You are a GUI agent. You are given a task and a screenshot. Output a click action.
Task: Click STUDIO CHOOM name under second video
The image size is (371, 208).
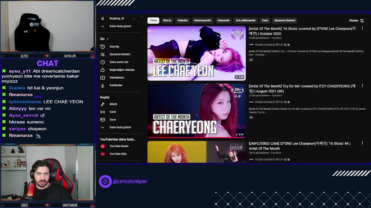pyautogui.click(x=271, y=102)
